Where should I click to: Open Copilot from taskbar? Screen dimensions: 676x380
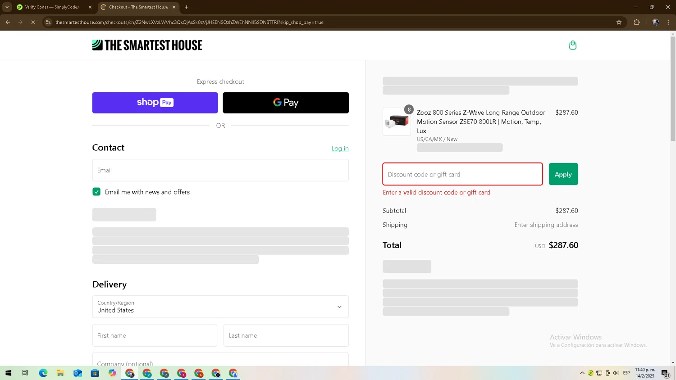[x=112, y=373]
